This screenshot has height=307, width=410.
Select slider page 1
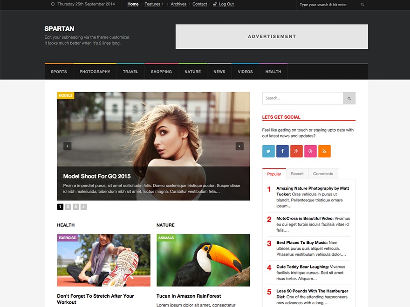60,207
